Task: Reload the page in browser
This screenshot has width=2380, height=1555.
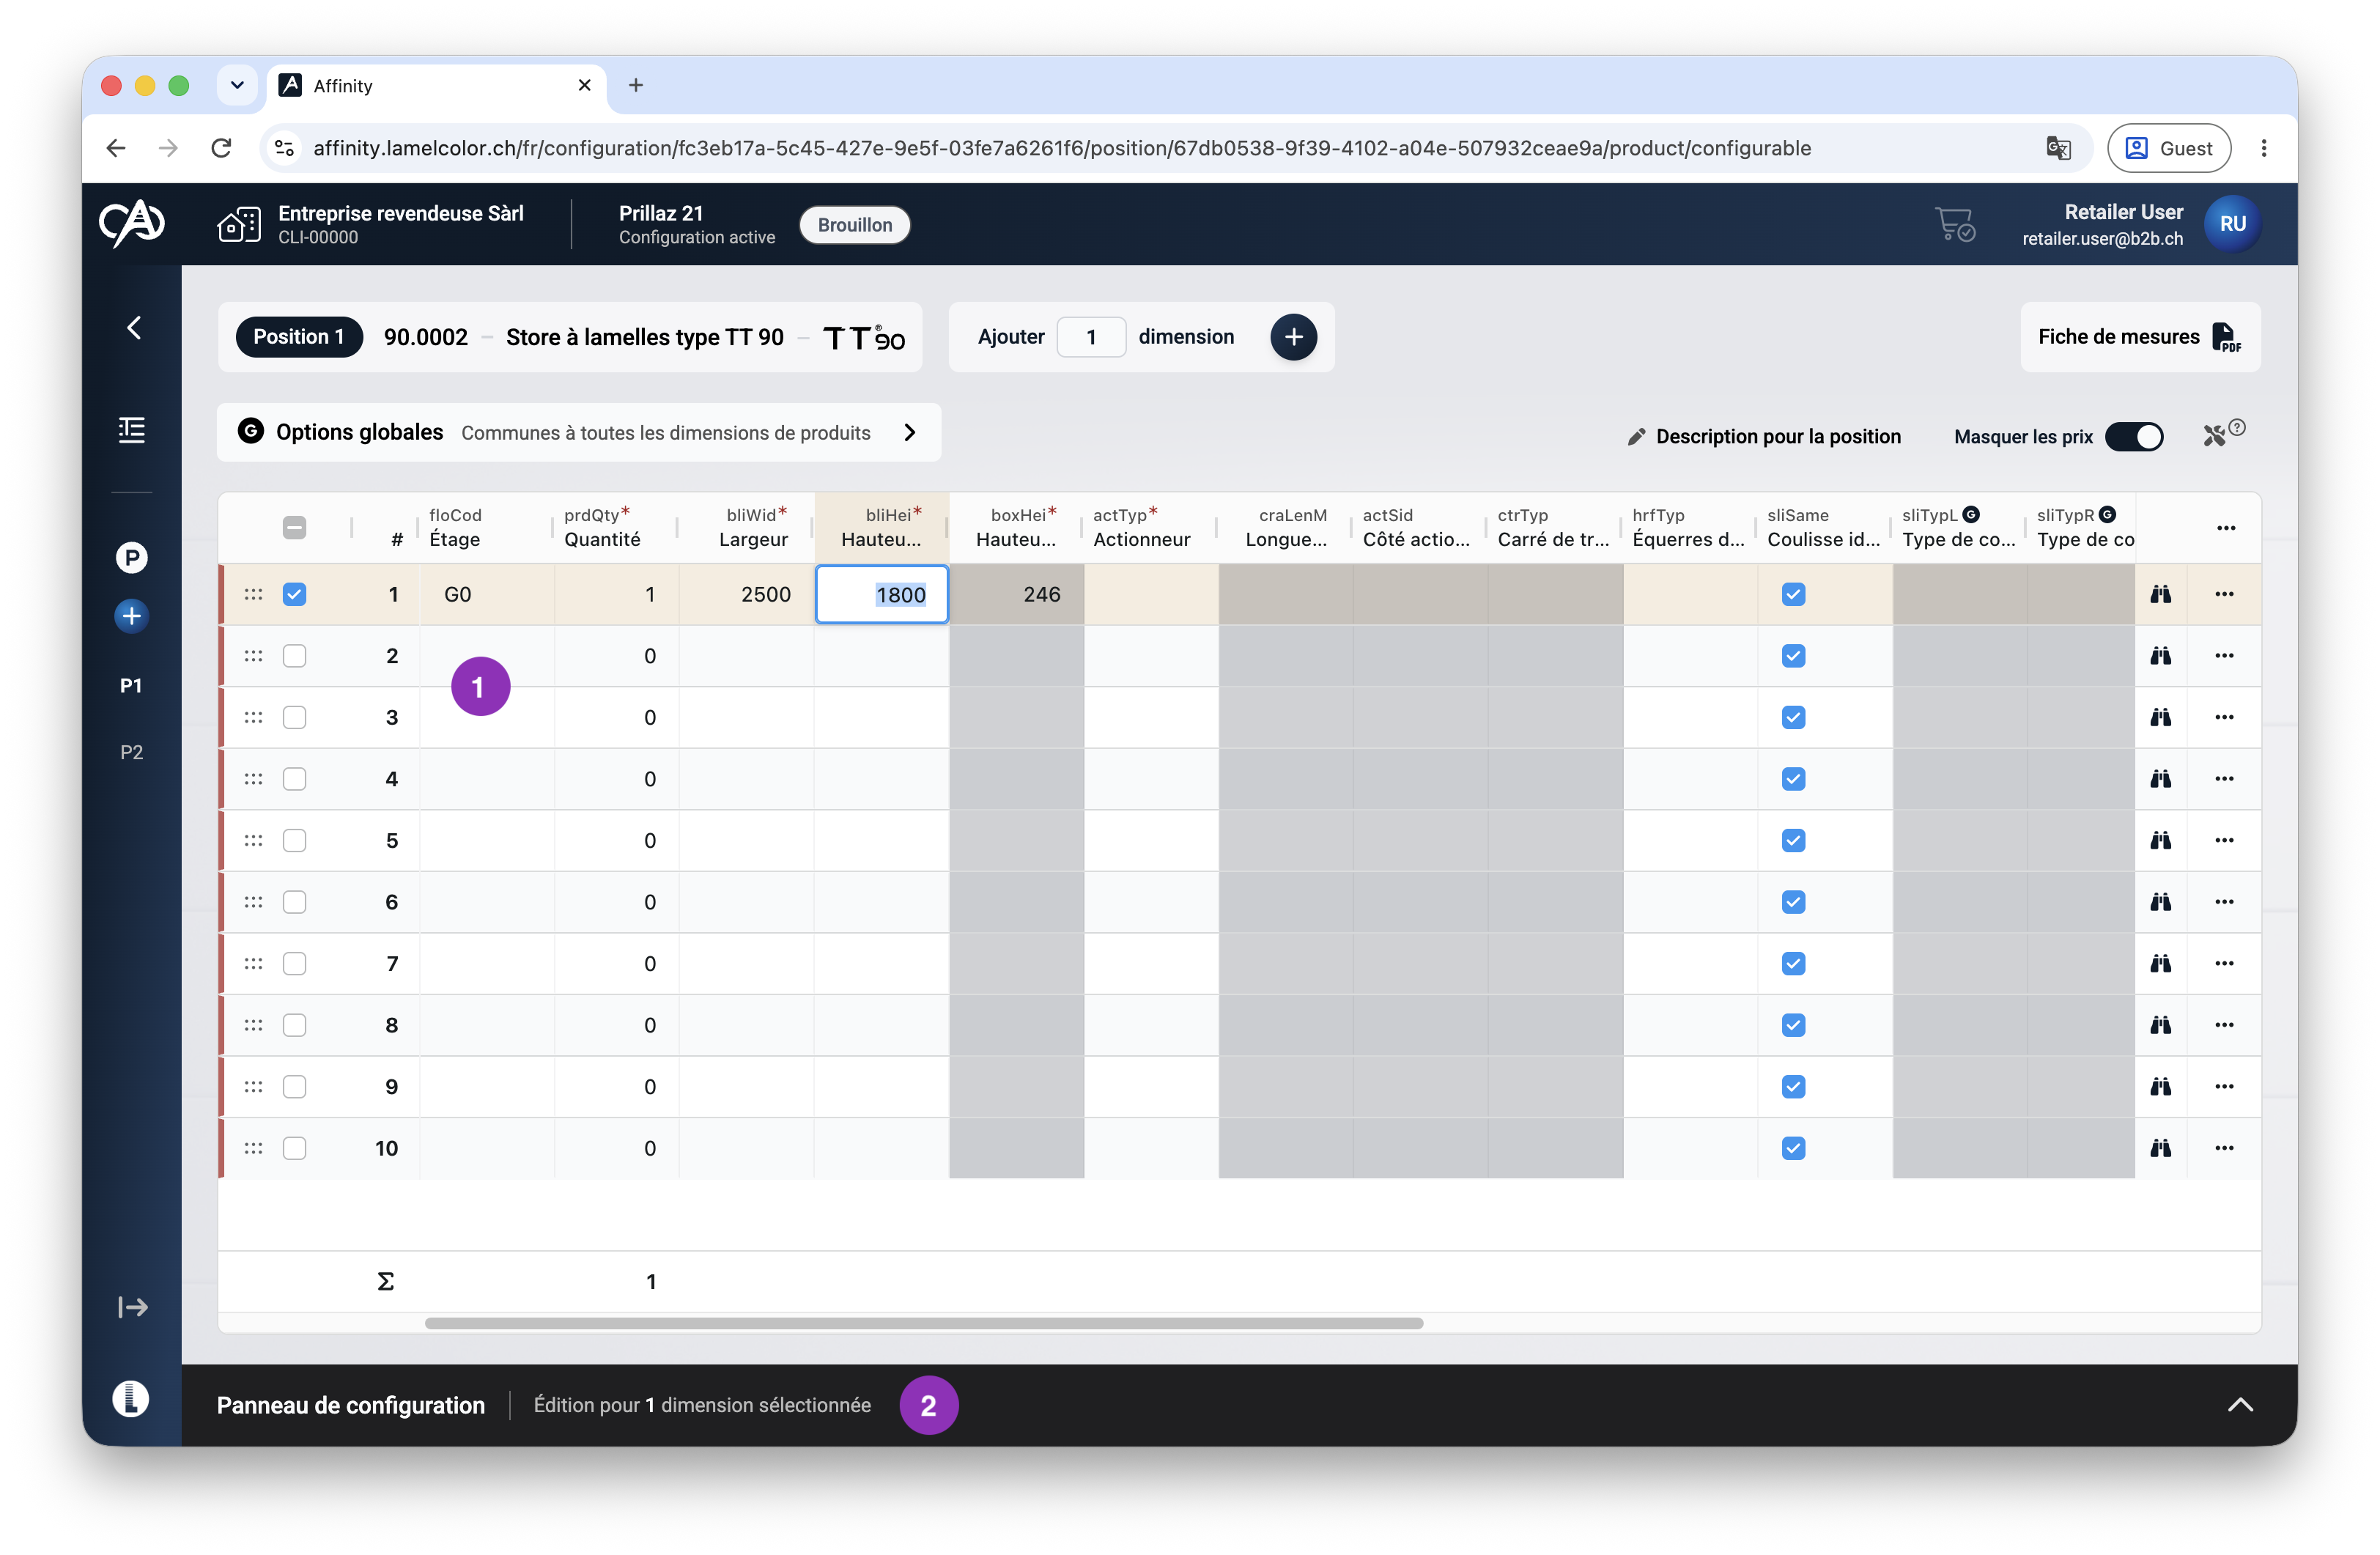Action: coord(221,148)
